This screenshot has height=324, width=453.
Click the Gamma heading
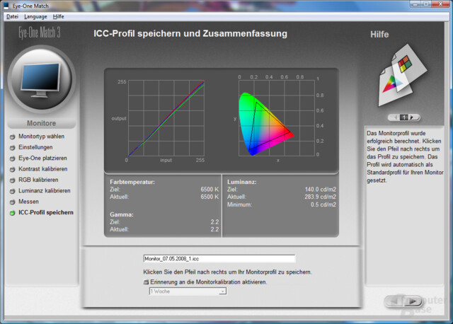[121, 214]
